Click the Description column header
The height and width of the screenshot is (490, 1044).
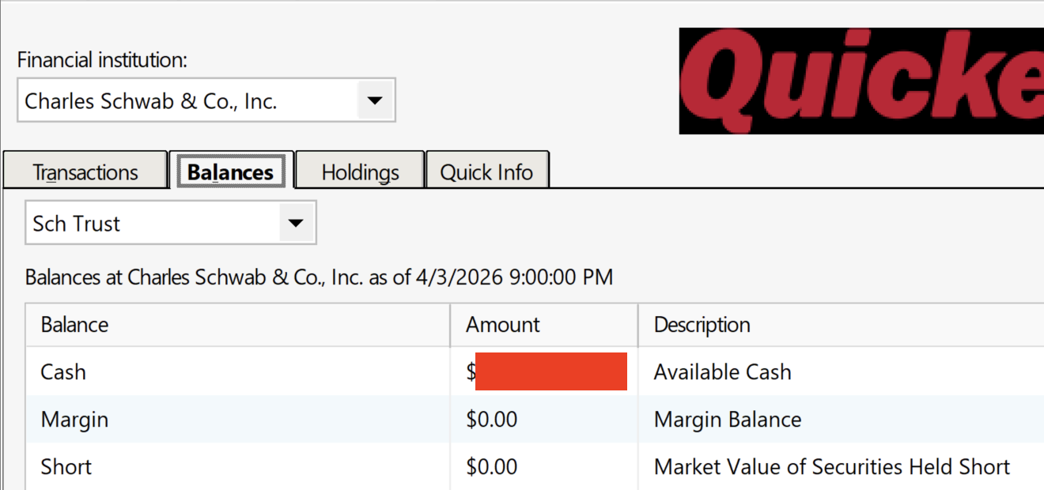841,325
